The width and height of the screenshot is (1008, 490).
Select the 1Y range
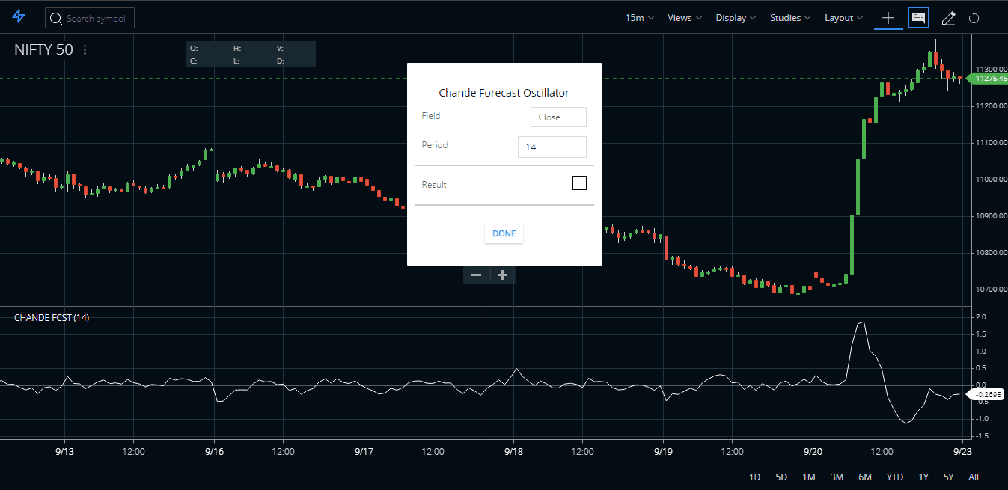[923, 477]
